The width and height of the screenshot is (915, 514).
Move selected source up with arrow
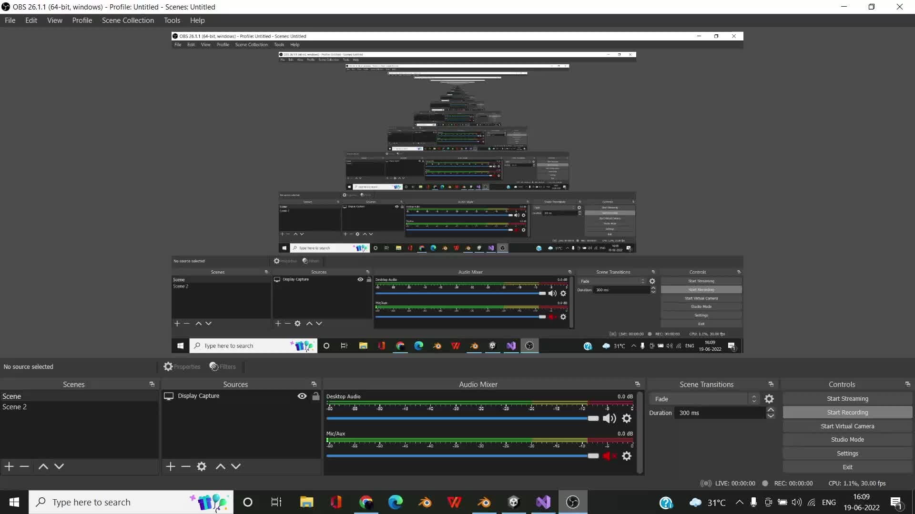pos(220,466)
